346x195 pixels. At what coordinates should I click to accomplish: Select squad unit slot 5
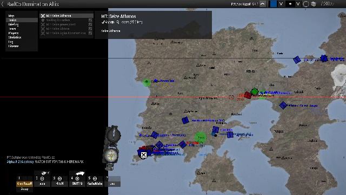95,181
